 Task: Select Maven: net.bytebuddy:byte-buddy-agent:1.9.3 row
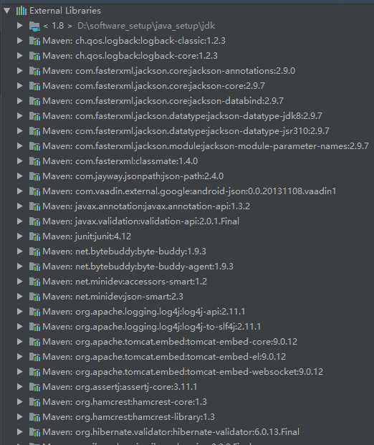[138, 267]
